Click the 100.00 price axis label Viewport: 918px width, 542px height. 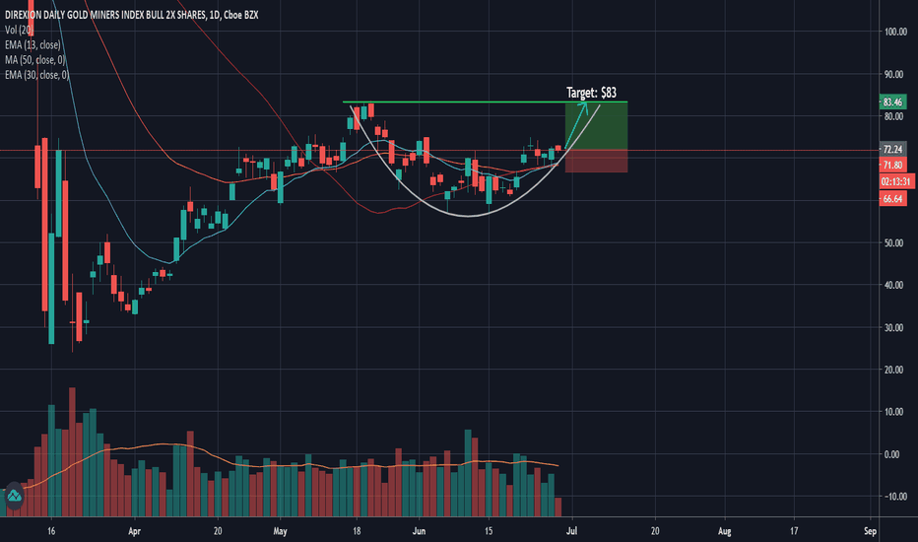(895, 32)
